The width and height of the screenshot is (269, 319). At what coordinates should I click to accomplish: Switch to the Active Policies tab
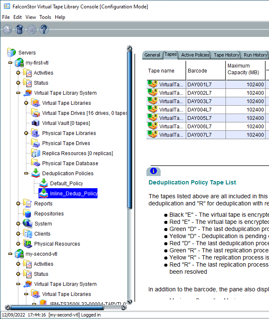(x=195, y=55)
